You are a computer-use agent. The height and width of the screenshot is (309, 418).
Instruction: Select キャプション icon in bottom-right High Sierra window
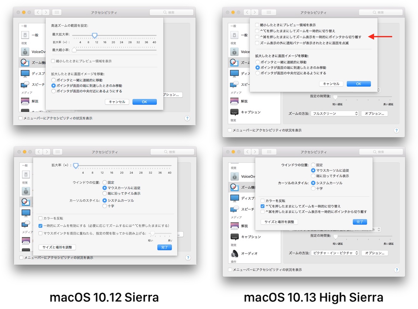pyautogui.click(x=235, y=237)
